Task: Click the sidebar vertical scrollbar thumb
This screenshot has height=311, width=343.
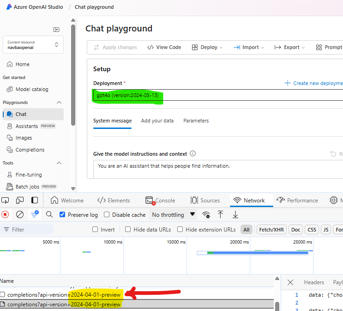Action: [x=73, y=75]
